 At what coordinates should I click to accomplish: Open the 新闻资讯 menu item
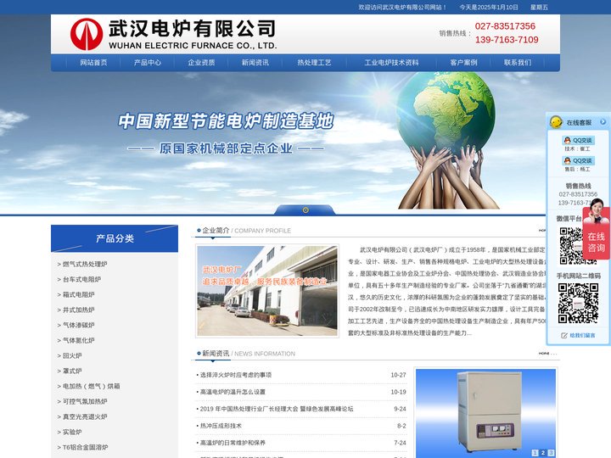click(x=255, y=62)
